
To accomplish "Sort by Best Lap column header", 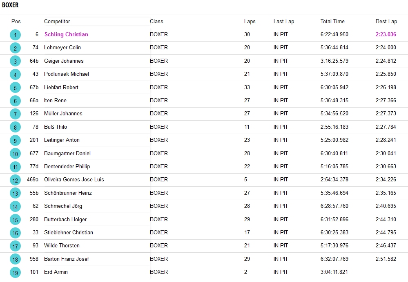I will point(386,22).
